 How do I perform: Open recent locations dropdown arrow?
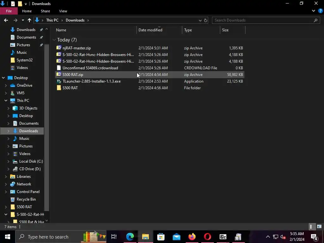tap(23, 20)
